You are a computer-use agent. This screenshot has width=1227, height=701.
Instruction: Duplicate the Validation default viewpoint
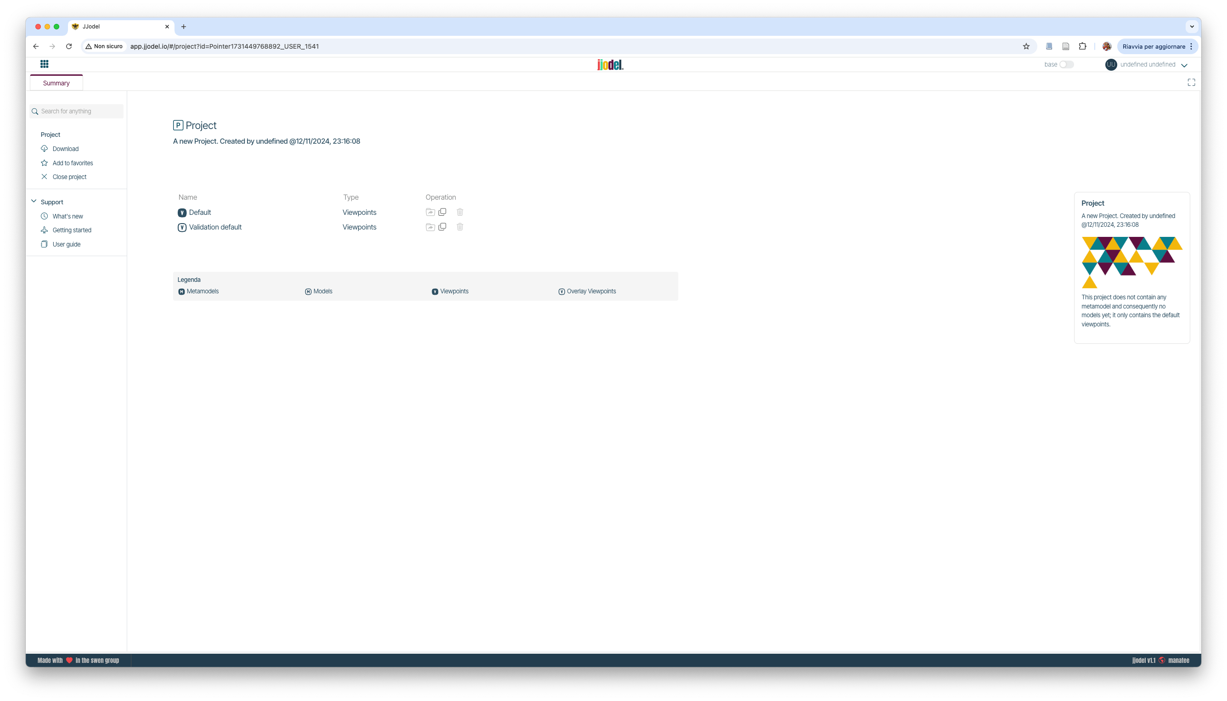(442, 227)
